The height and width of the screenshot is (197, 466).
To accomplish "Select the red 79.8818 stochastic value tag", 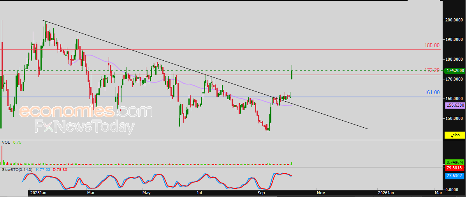I will pos(455,168).
